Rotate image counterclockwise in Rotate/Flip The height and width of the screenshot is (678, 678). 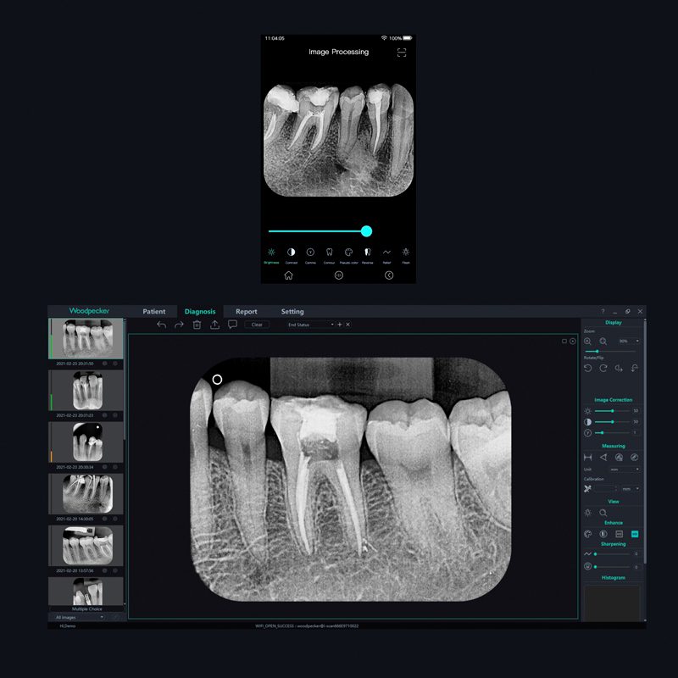(x=587, y=368)
